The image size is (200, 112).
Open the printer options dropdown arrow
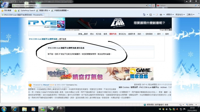pyautogui.click(x=164, y=15)
